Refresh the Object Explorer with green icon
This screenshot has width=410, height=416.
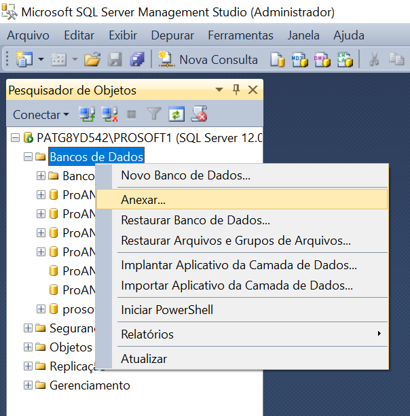pos(176,114)
